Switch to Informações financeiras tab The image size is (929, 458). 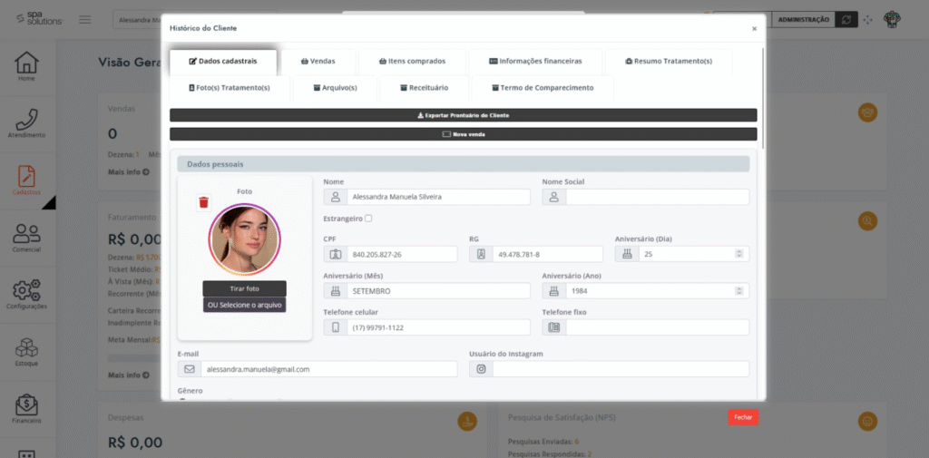tap(535, 62)
